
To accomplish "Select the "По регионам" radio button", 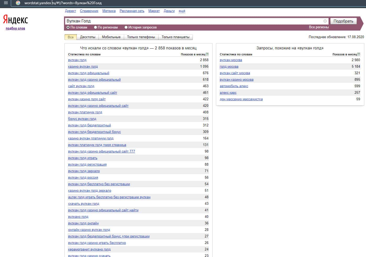I will coord(95,27).
